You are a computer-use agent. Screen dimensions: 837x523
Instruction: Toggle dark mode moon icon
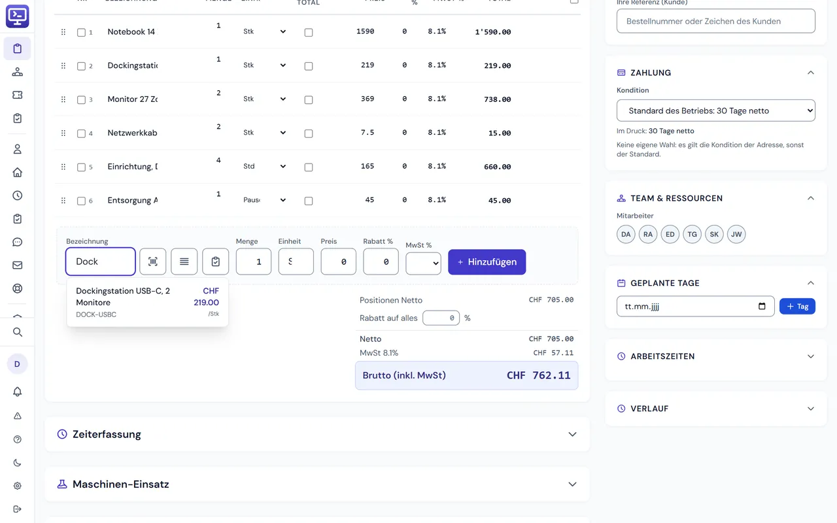point(18,463)
